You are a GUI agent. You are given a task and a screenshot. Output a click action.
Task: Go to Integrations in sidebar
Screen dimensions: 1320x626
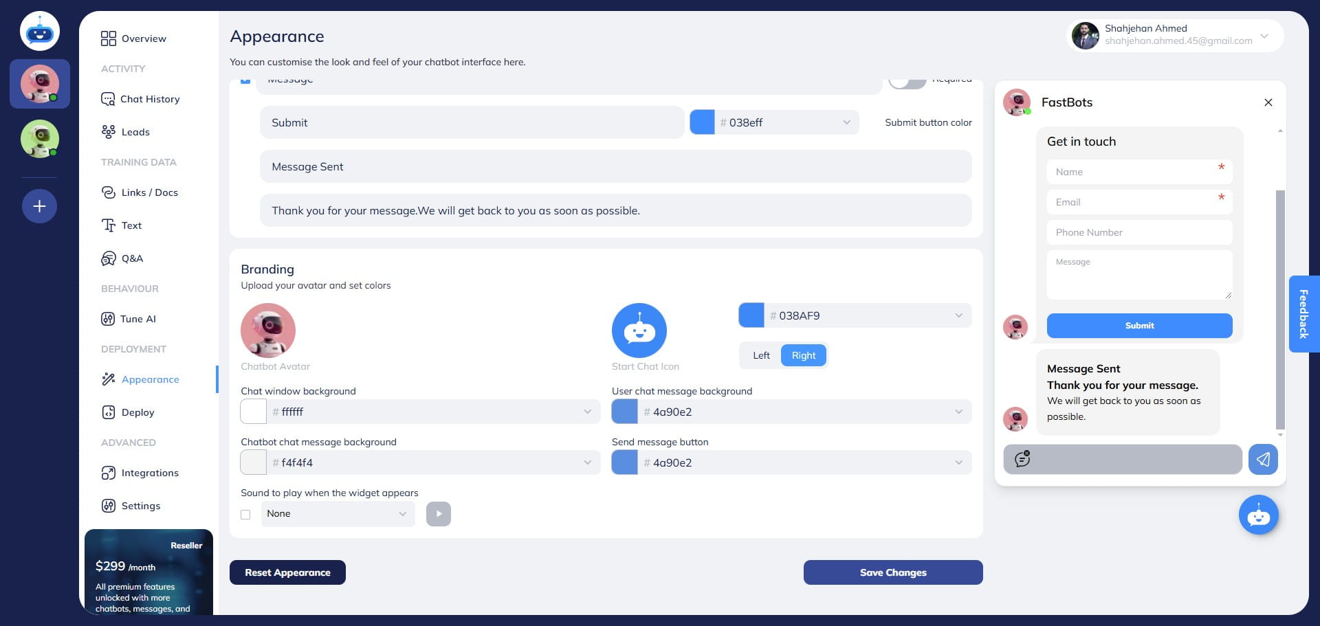pyautogui.click(x=149, y=473)
